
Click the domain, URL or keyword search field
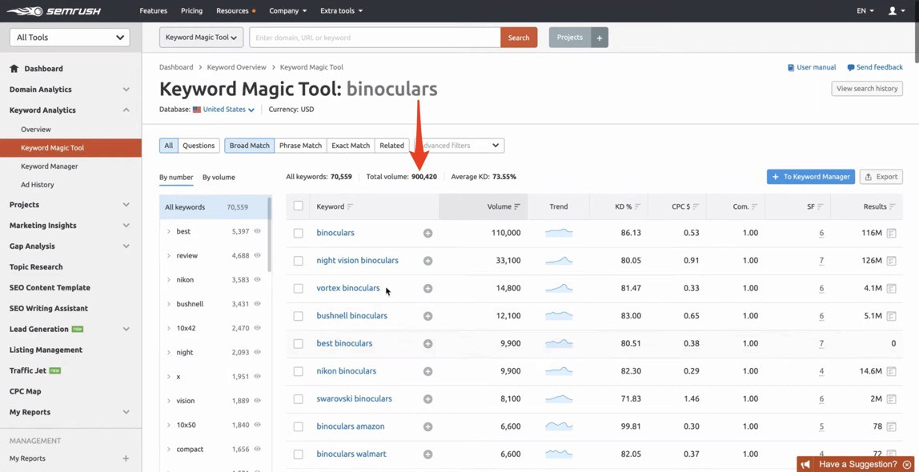(x=375, y=38)
